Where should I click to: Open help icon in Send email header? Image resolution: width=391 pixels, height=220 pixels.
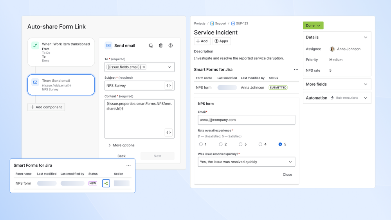click(x=170, y=45)
